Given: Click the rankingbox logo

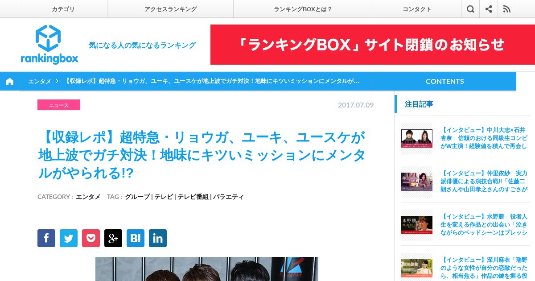Looking at the screenshot, I should pyautogui.click(x=49, y=45).
